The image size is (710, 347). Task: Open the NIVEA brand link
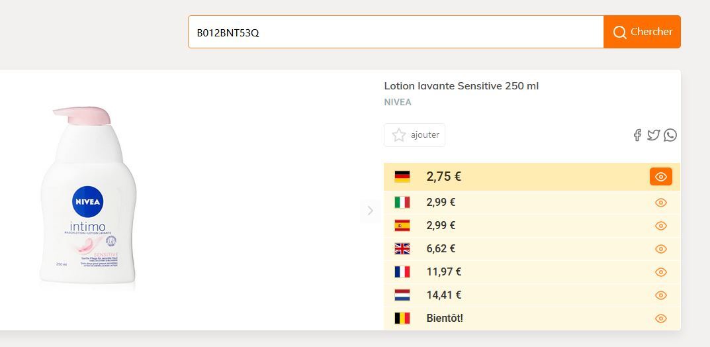[x=398, y=102]
